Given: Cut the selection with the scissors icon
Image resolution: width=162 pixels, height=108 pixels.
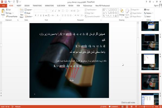Looking at the screenshot, I should pos(8,10).
